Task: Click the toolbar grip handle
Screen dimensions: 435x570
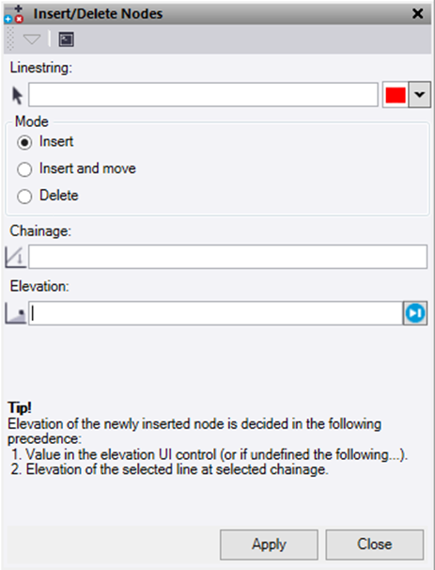Action: point(10,39)
